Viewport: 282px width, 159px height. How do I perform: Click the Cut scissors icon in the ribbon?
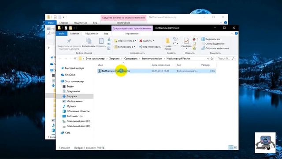109,39
